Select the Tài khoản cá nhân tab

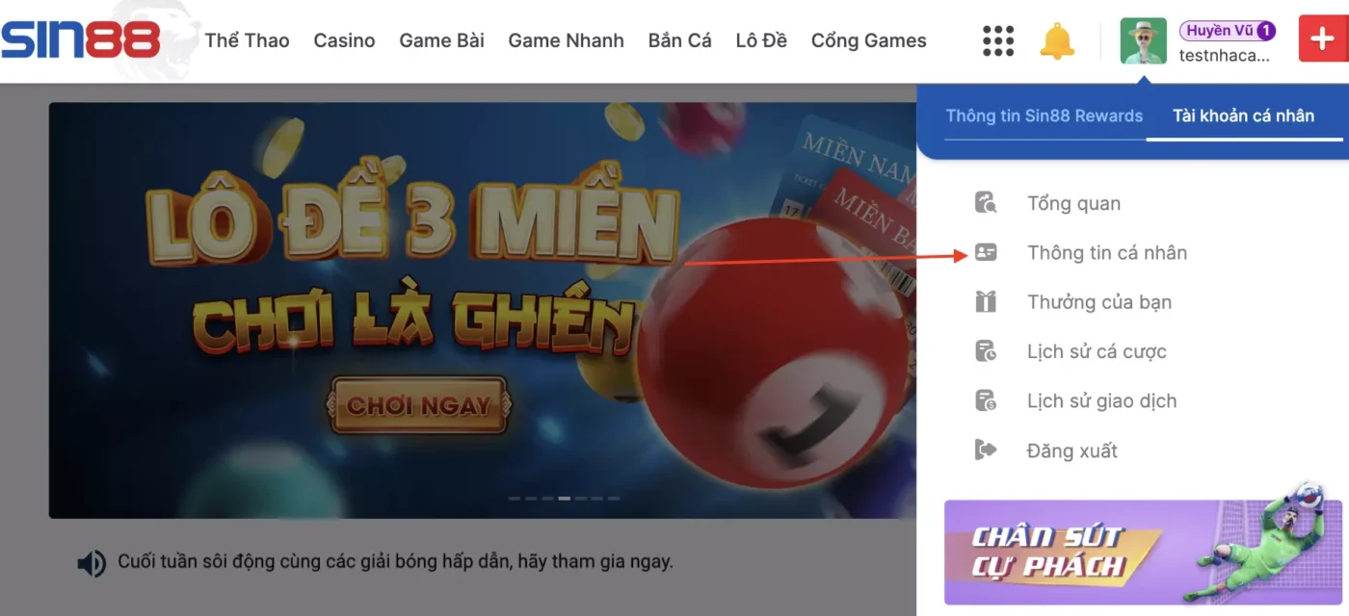pos(1243,116)
